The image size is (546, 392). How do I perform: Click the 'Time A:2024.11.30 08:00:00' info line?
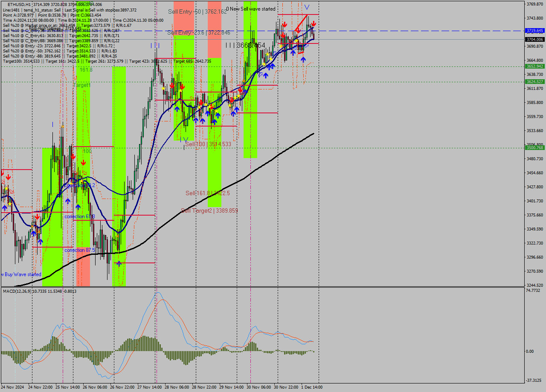tap(83, 20)
